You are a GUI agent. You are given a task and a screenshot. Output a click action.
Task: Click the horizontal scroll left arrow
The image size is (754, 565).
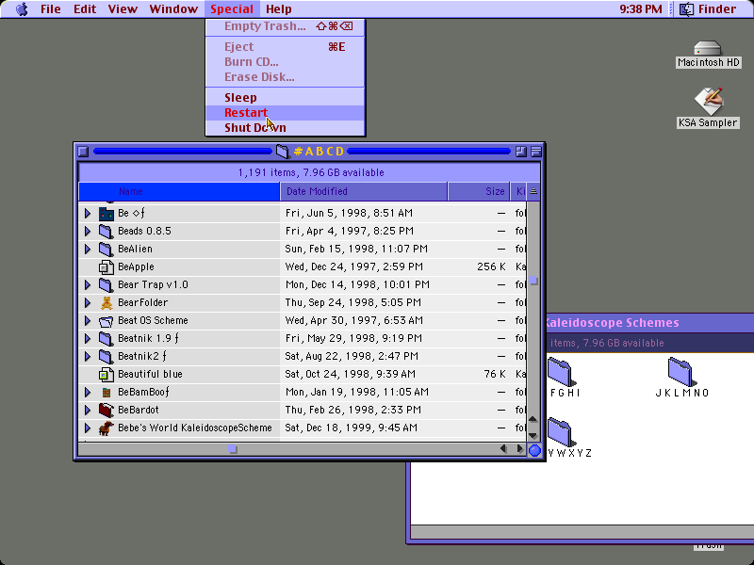click(503, 449)
